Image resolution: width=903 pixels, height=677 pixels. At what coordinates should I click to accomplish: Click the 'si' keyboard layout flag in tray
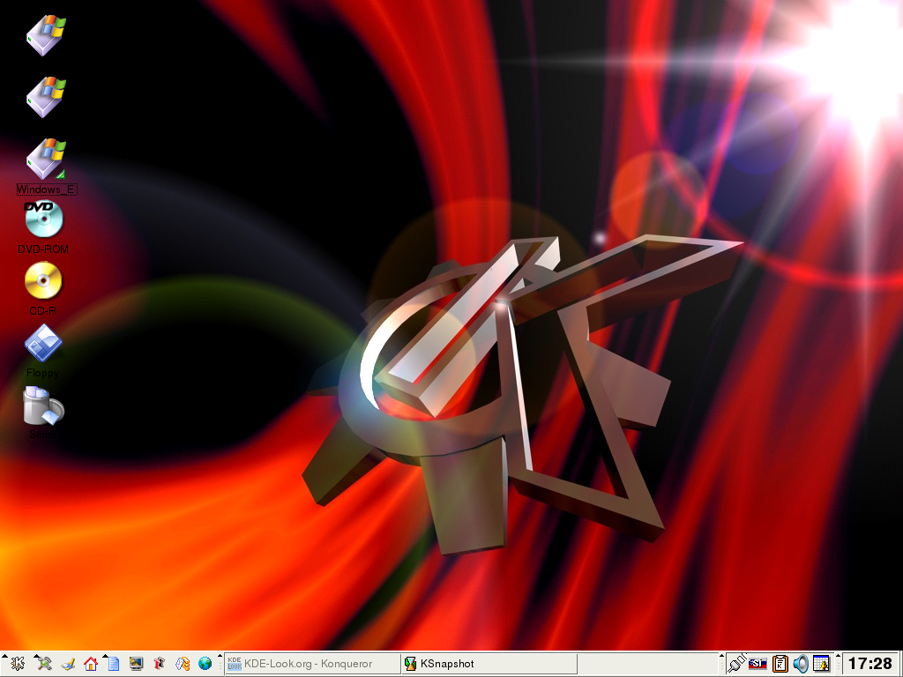[757, 665]
